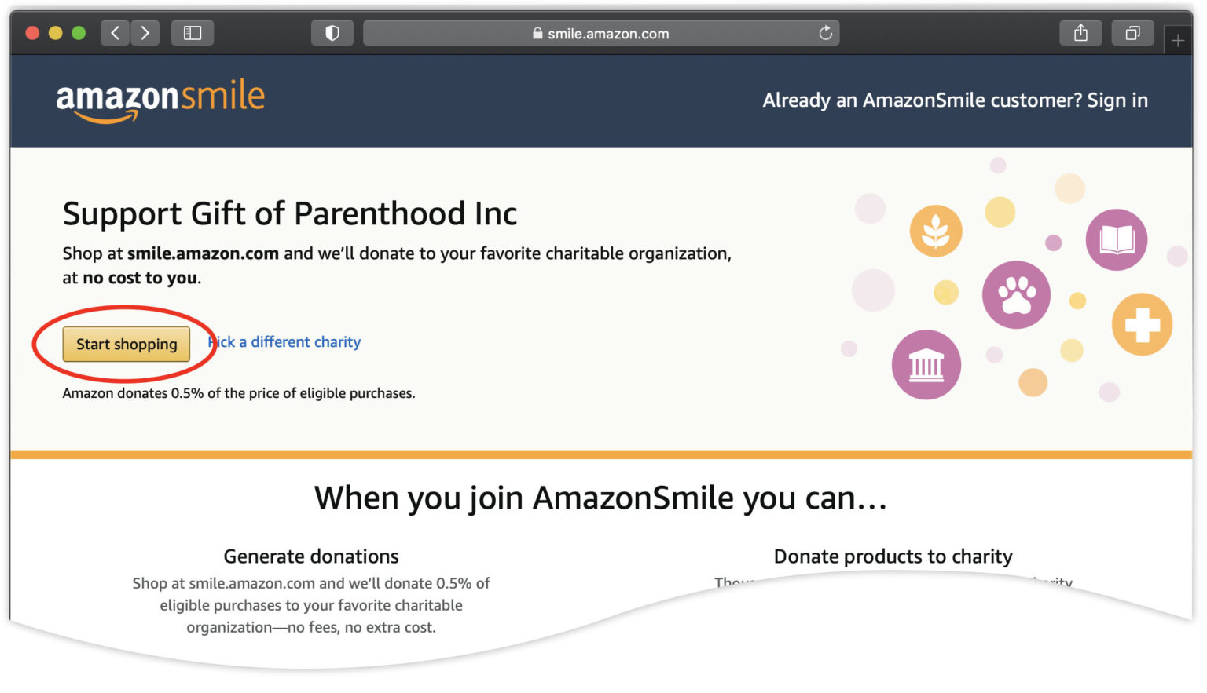Click the bank building charity icon
The width and height of the screenshot is (1207, 693).
coord(926,364)
